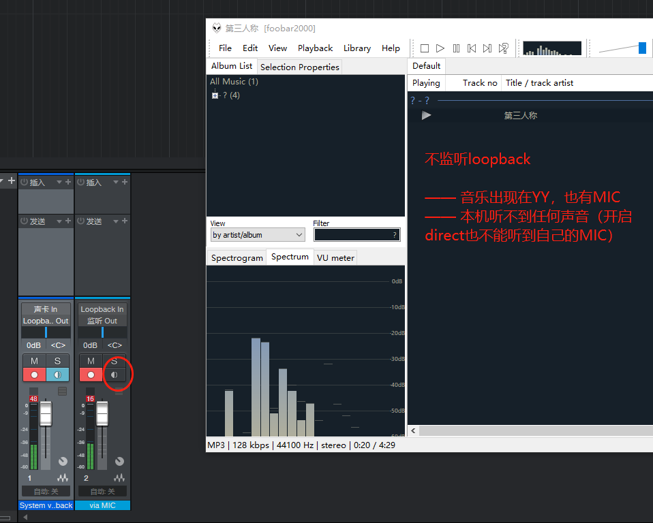Image resolution: width=653 pixels, height=523 pixels.
Task: Open automation waveform icon on channel 2
Action: pyautogui.click(x=119, y=478)
